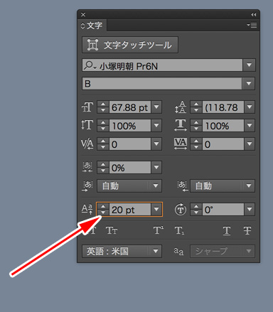This screenshot has height=312, width=273.
Task: Click the vertical scale icon
Action: [x=87, y=125]
